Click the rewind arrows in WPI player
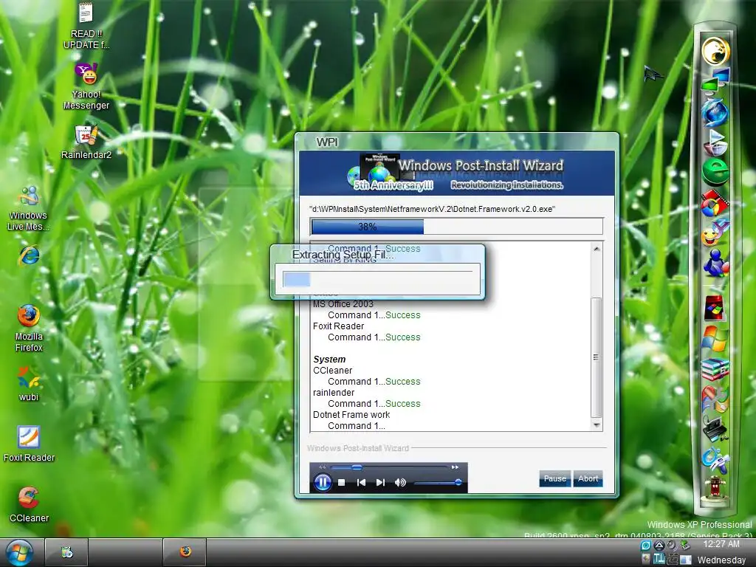The image size is (756, 567). (x=322, y=467)
